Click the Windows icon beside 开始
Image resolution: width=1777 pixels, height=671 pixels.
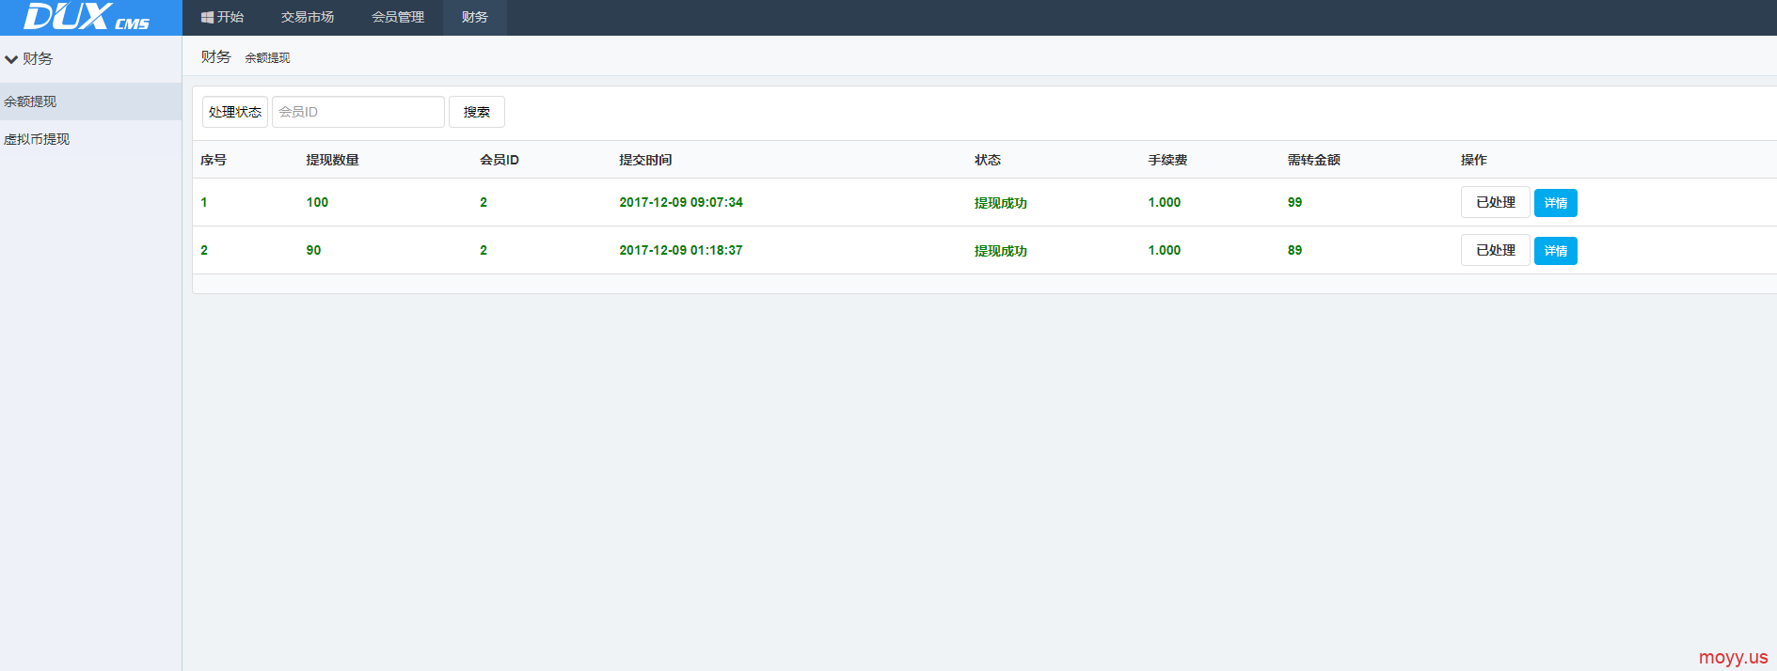coord(207,17)
